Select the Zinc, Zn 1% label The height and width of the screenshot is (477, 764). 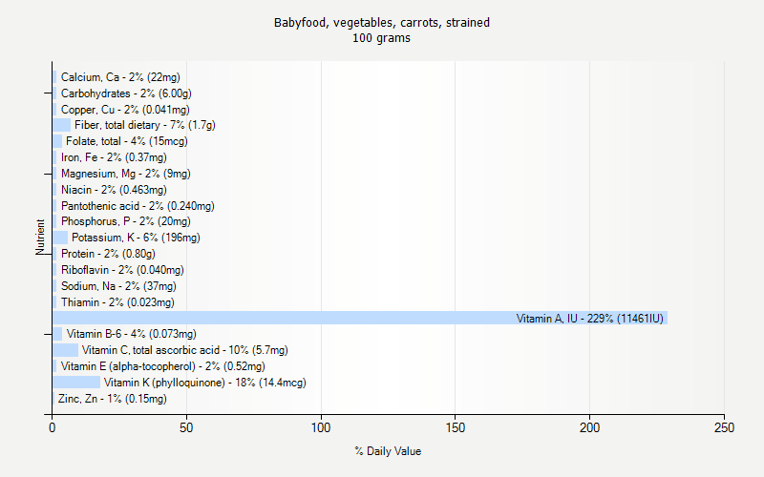pyautogui.click(x=113, y=398)
